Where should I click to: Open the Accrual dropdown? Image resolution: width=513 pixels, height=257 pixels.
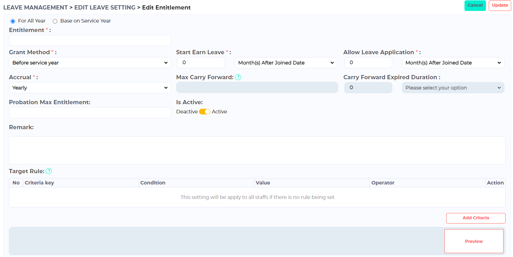pos(90,88)
